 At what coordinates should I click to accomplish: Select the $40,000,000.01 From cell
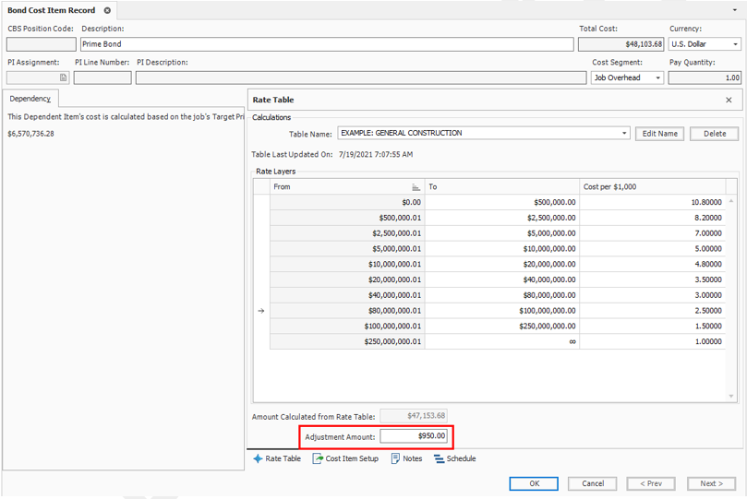tap(347, 295)
